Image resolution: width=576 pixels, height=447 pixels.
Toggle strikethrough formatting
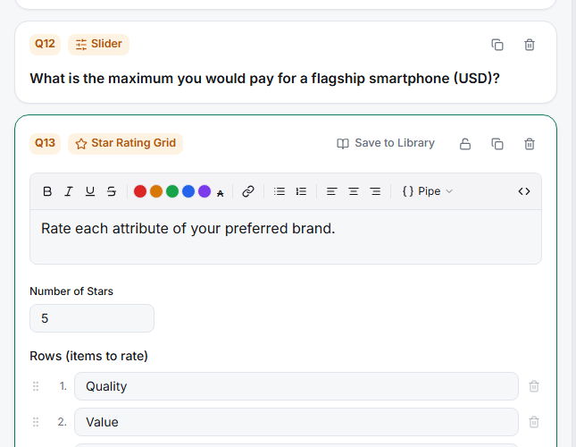pyautogui.click(x=112, y=191)
